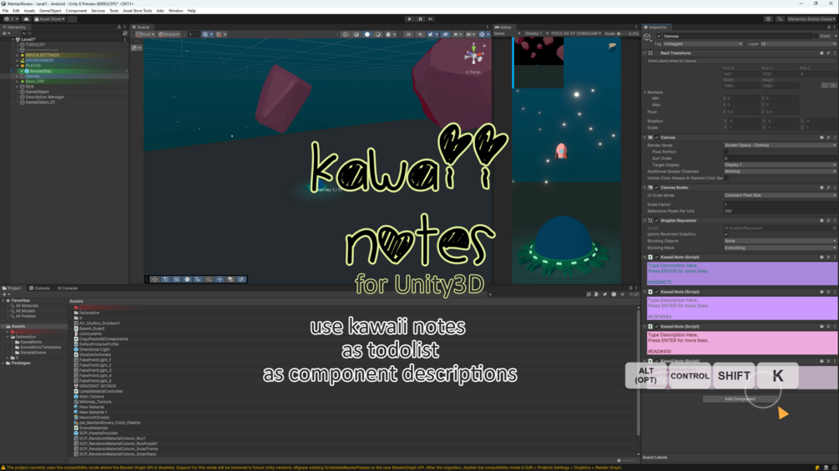Image resolution: width=839 pixels, height=471 pixels.
Task: Step one frame forward
Action: click(x=430, y=18)
